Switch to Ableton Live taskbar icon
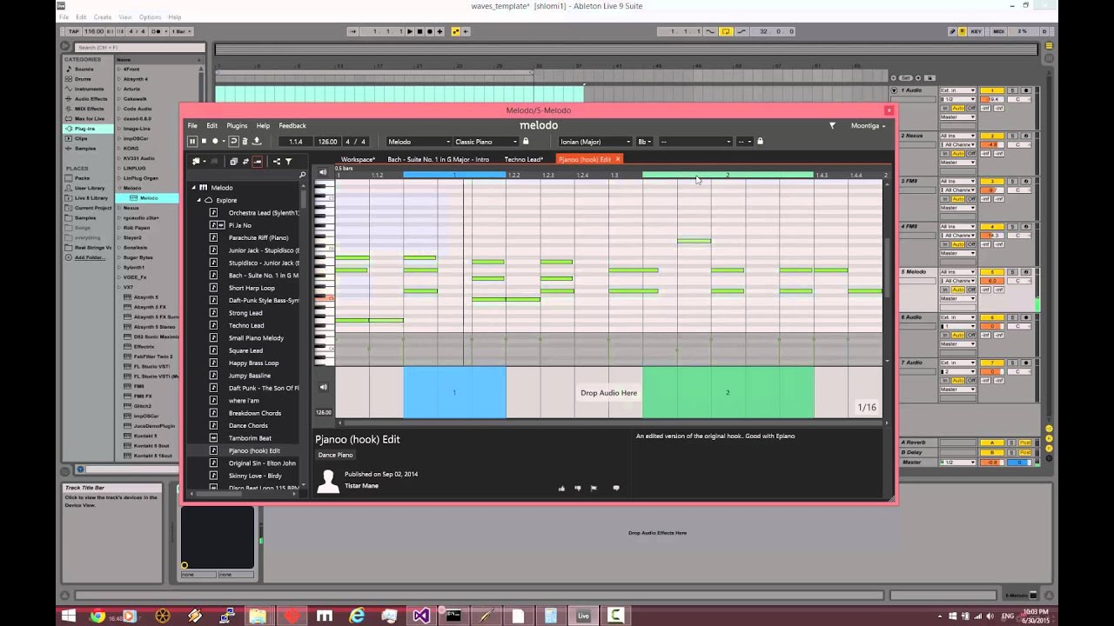This screenshot has width=1114, height=626. 583,616
